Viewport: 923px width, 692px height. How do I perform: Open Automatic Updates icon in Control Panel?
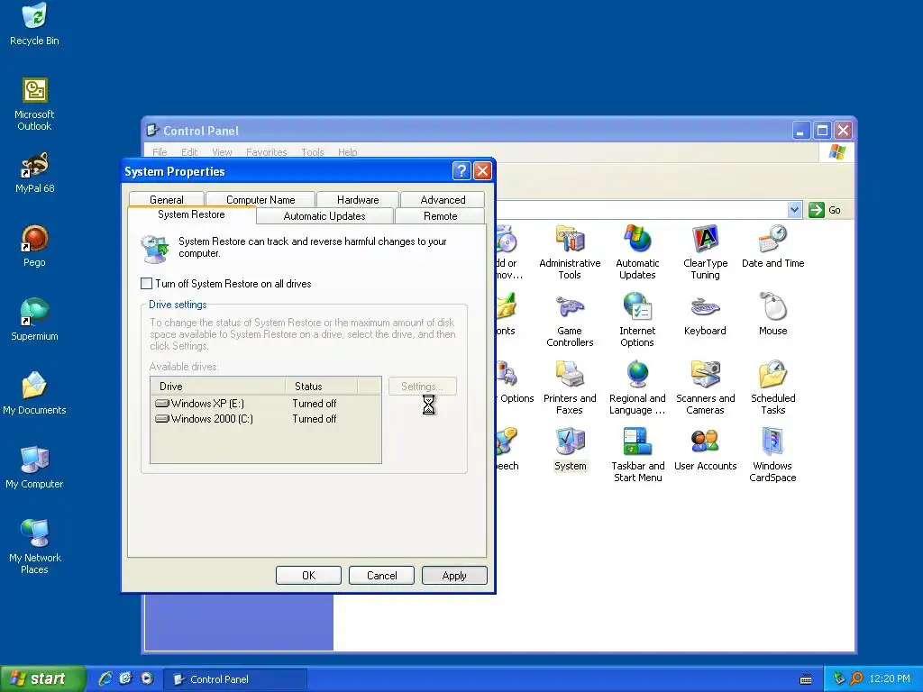click(x=637, y=252)
